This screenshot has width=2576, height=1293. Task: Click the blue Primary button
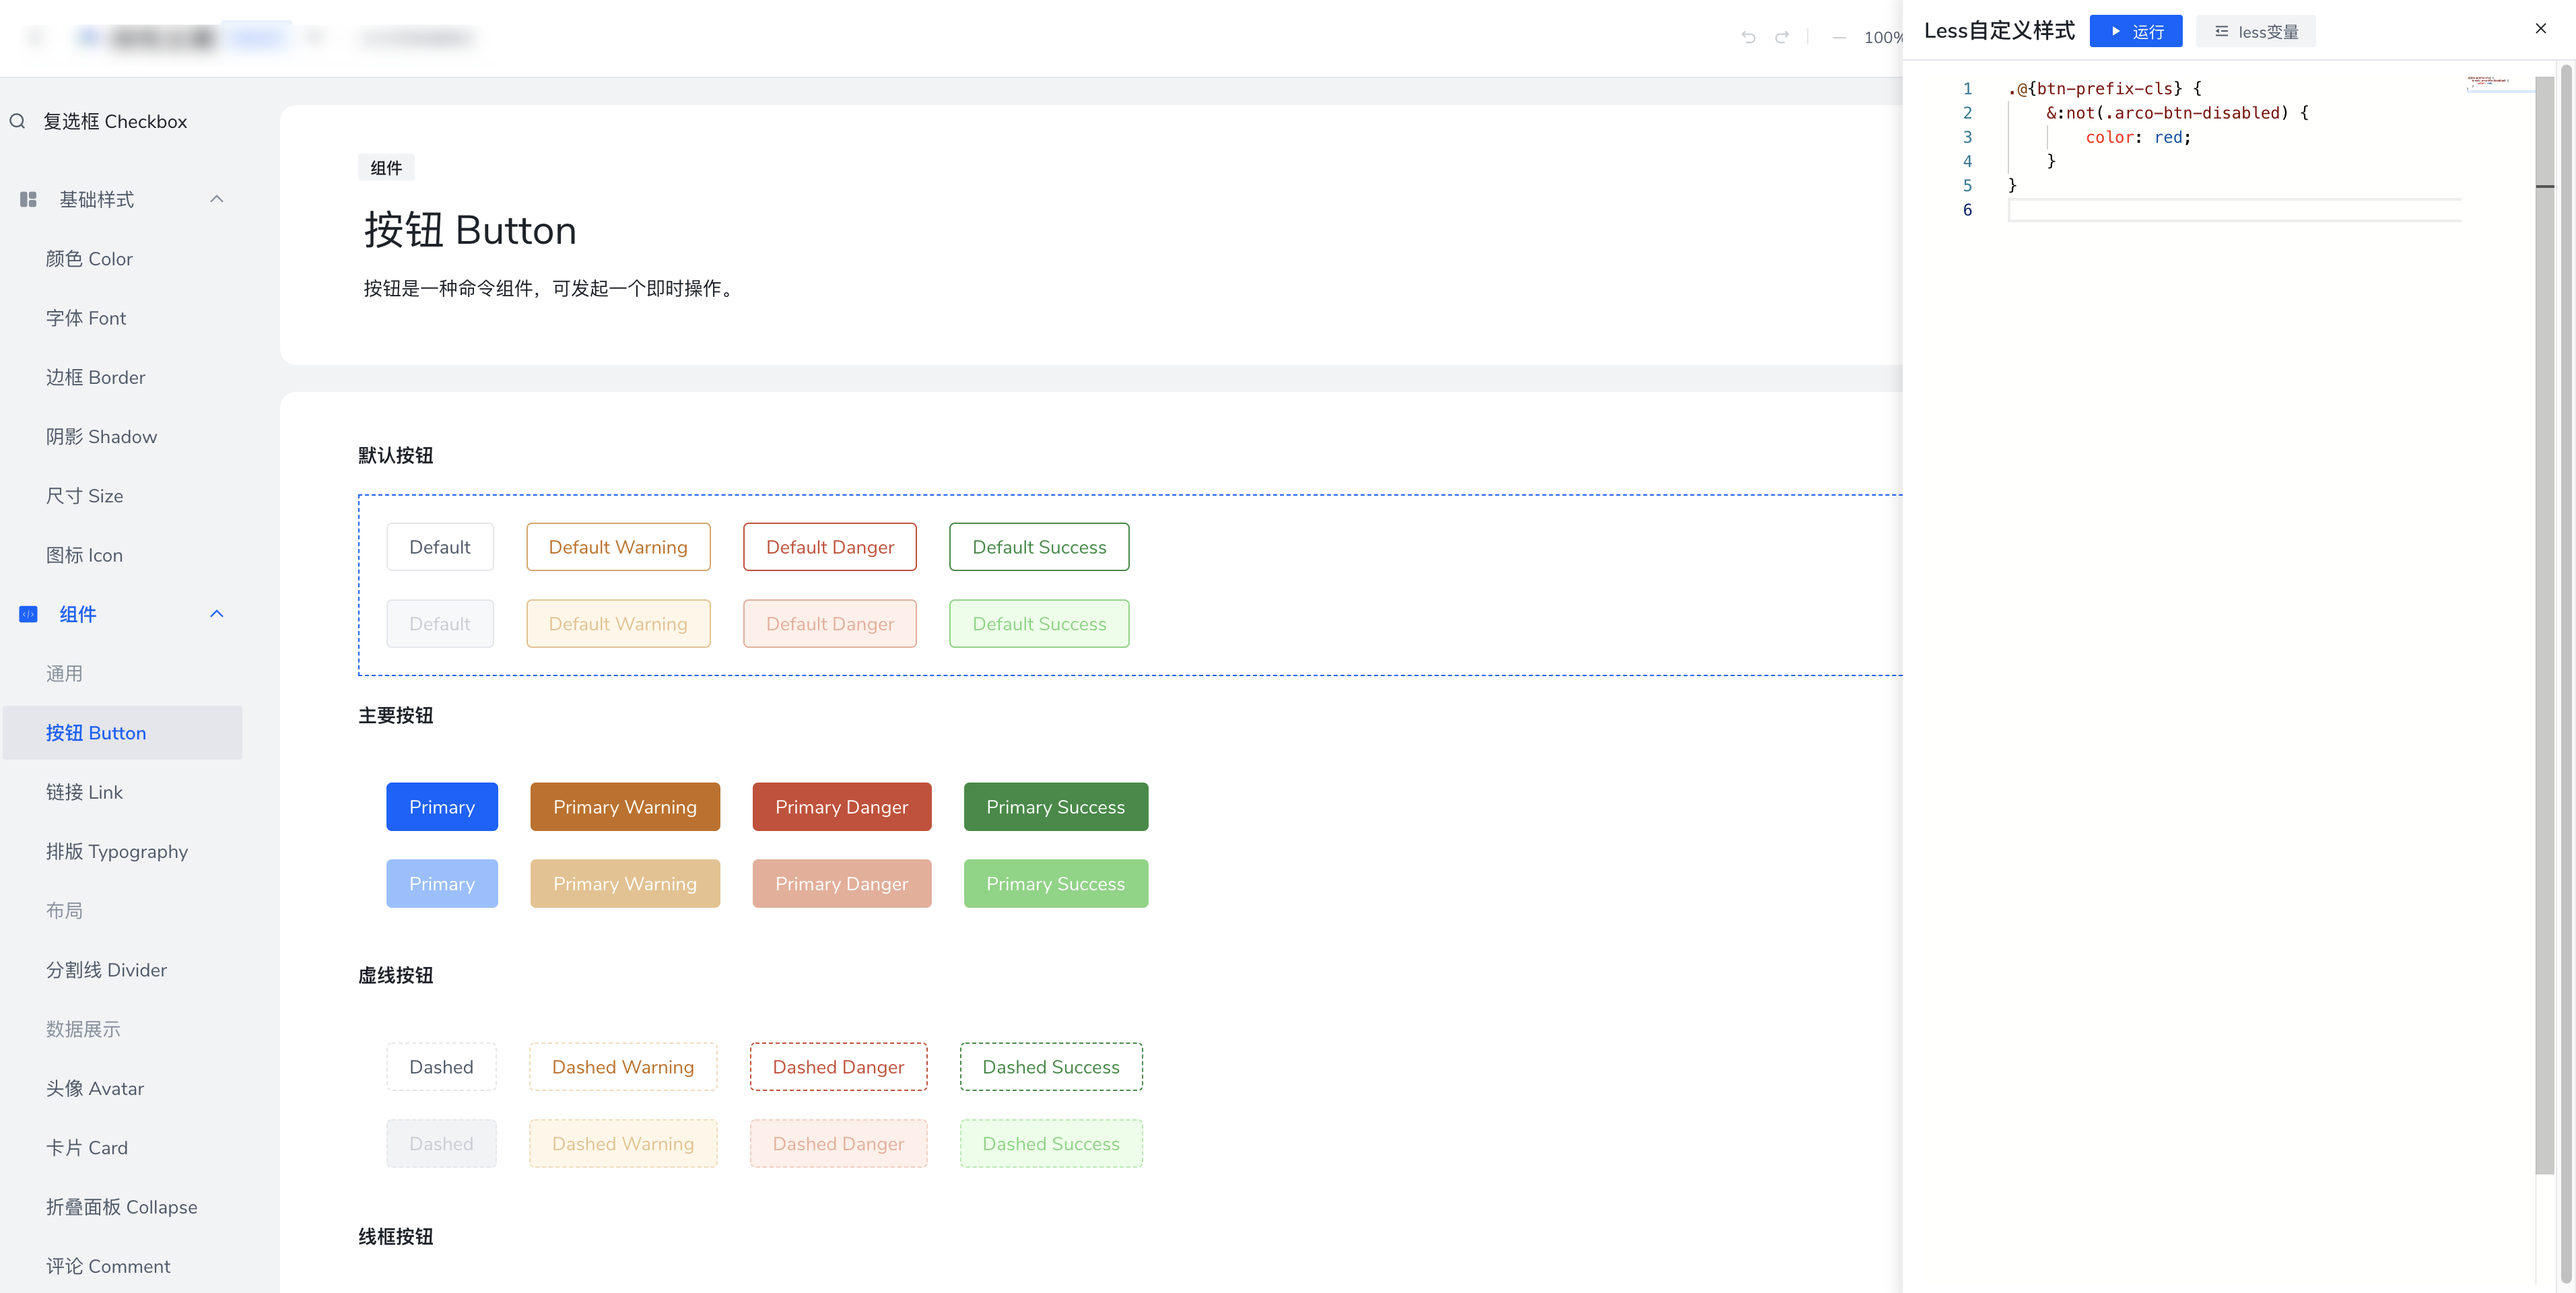point(441,807)
